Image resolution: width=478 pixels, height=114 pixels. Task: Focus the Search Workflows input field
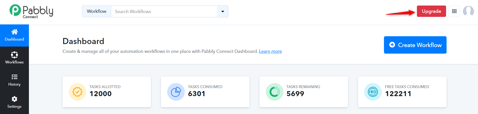164,11
